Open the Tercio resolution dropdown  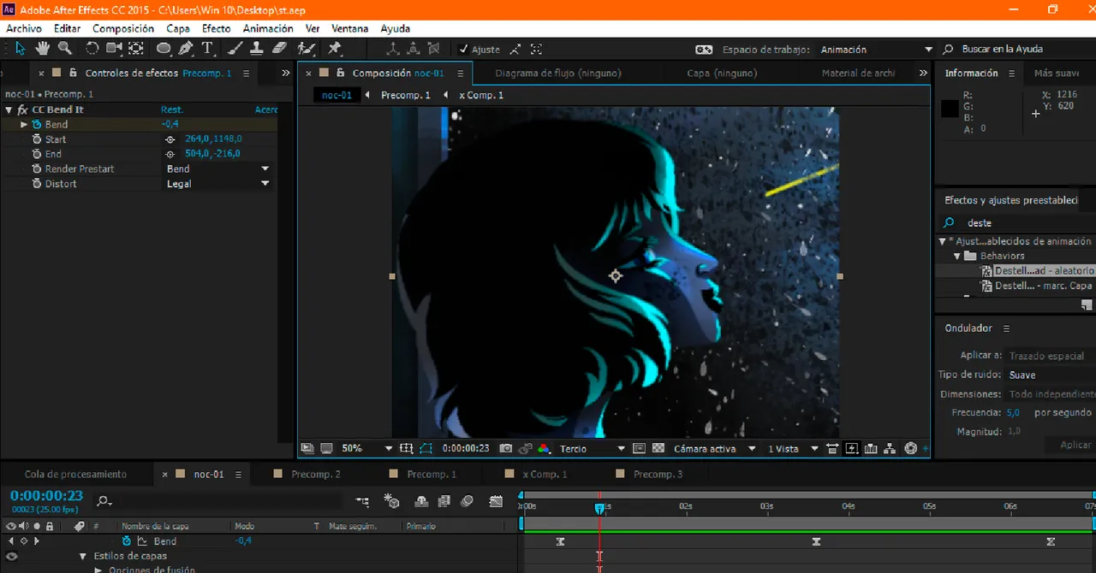coord(593,448)
